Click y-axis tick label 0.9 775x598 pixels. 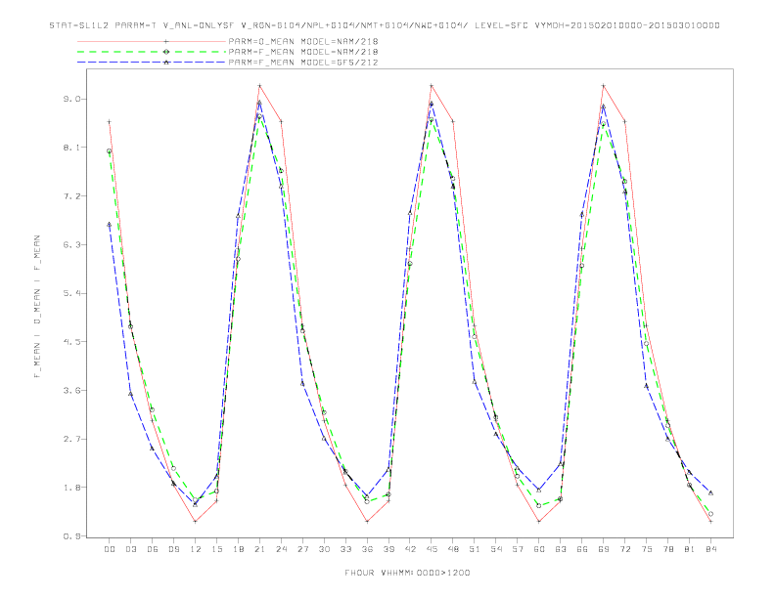[71, 536]
